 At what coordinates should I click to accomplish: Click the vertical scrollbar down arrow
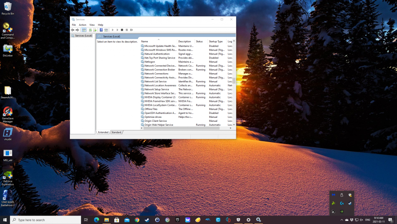(234, 125)
